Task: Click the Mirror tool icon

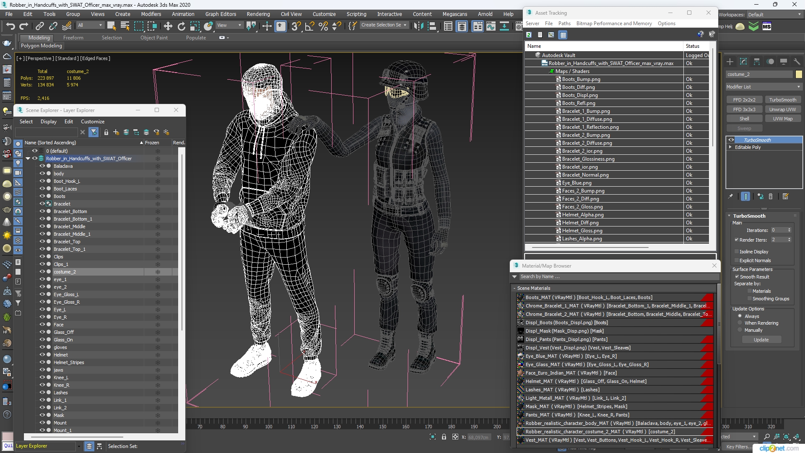Action: tap(418, 26)
